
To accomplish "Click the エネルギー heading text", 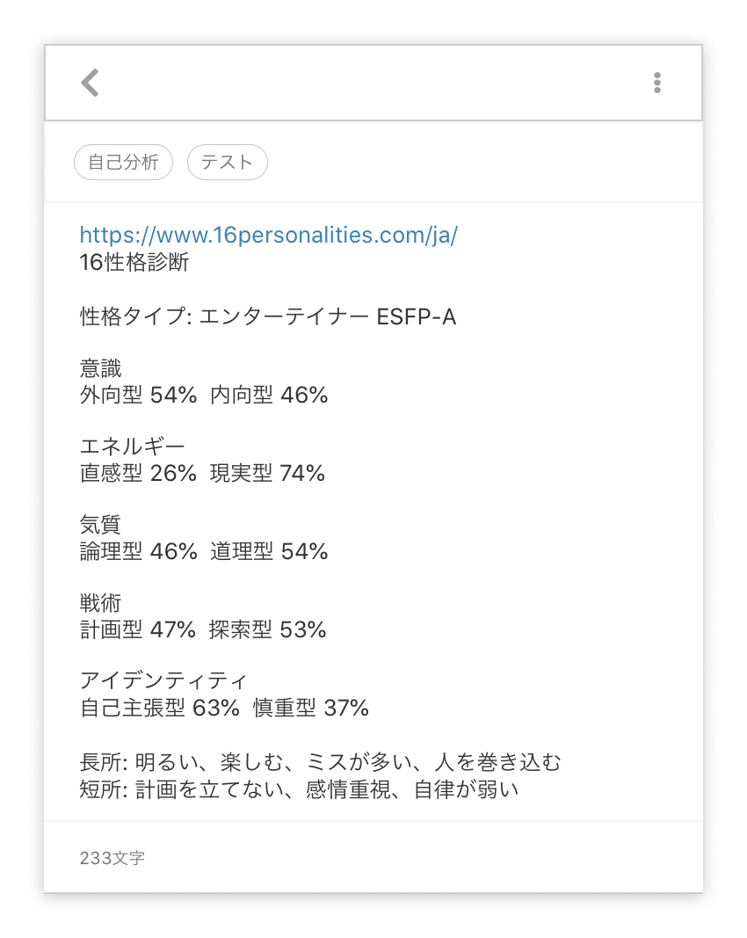I will pyautogui.click(x=132, y=447).
